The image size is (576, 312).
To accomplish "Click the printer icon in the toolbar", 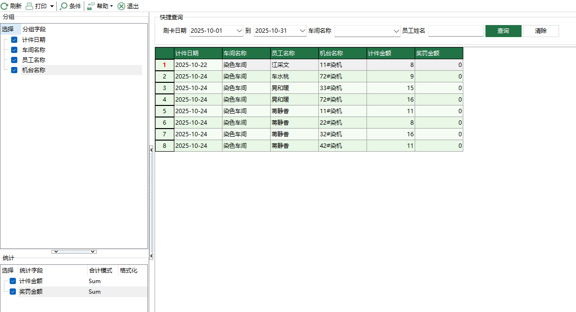I will click(29, 6).
